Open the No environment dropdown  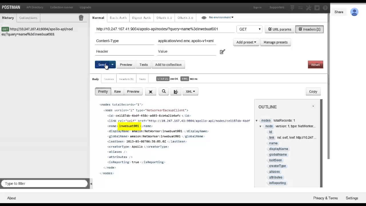point(221,17)
